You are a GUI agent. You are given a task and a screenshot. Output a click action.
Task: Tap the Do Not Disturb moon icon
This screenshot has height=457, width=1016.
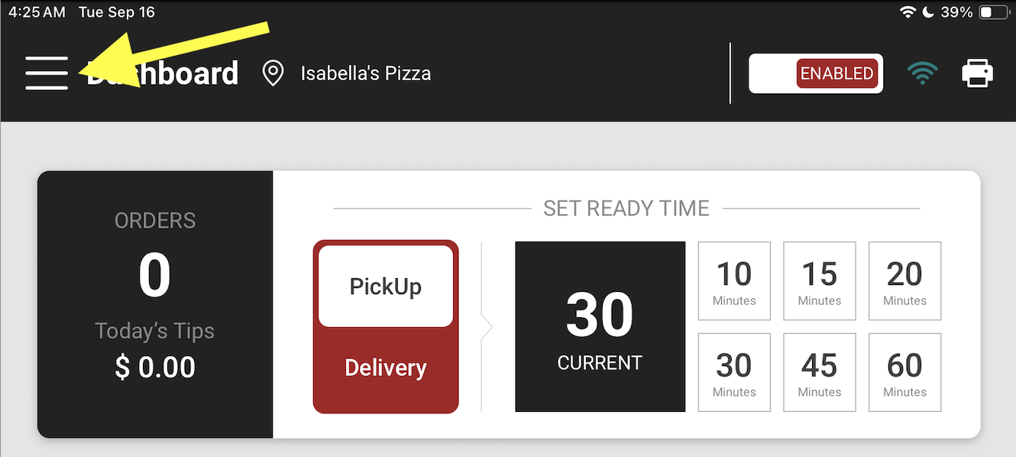pos(928,12)
